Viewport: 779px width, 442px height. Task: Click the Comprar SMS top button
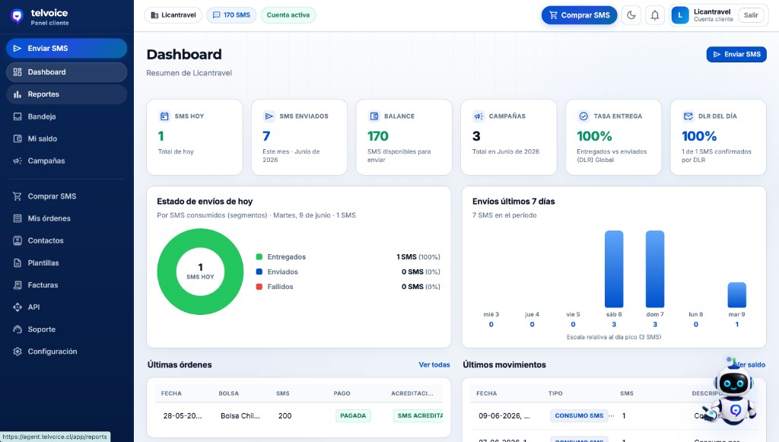click(579, 15)
